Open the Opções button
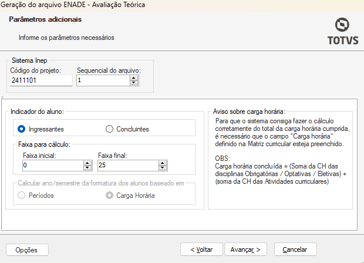364x263 pixels. tap(26, 249)
